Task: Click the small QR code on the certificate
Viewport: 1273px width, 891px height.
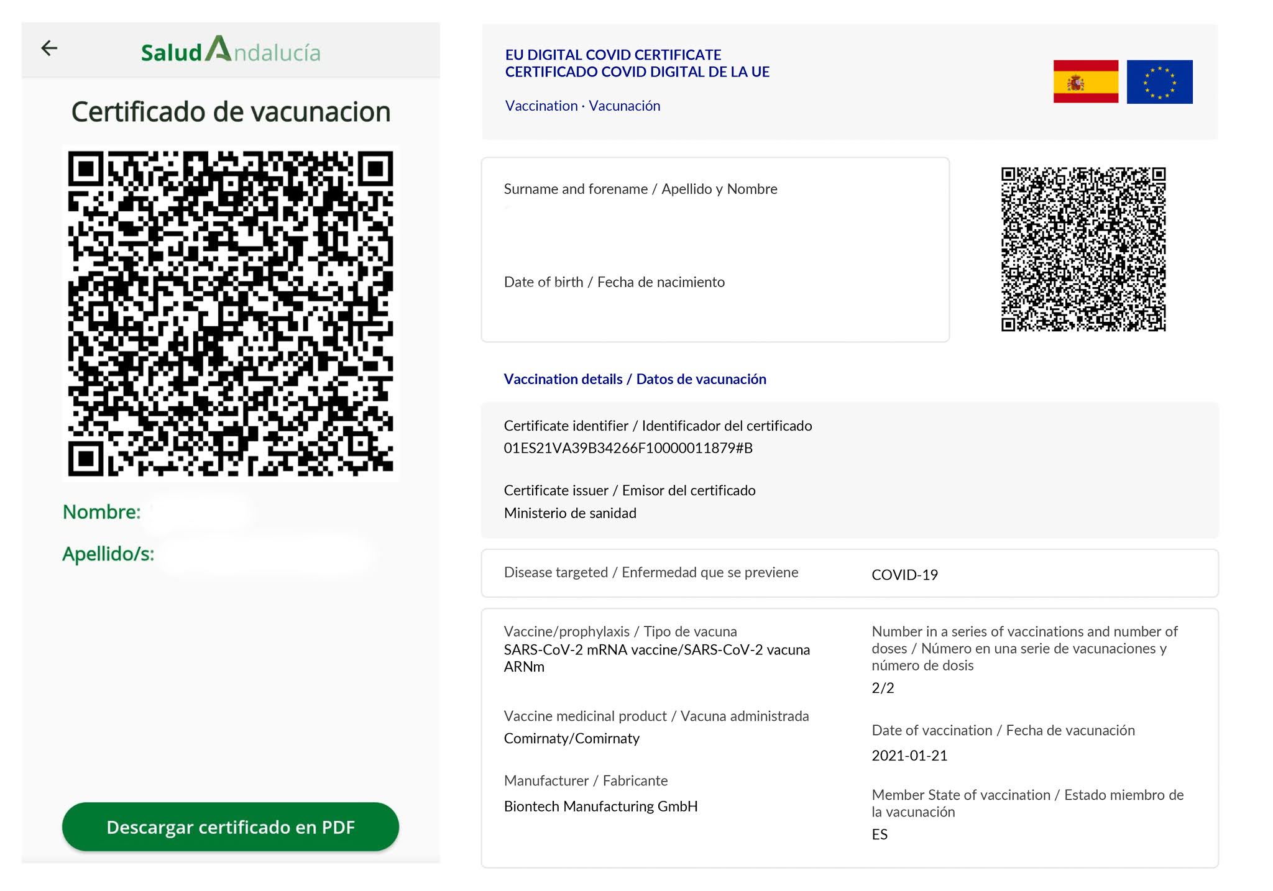Action: click(x=1083, y=249)
